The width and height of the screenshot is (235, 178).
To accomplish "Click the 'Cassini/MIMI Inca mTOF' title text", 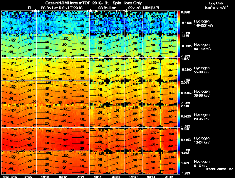I will coord(68,3).
